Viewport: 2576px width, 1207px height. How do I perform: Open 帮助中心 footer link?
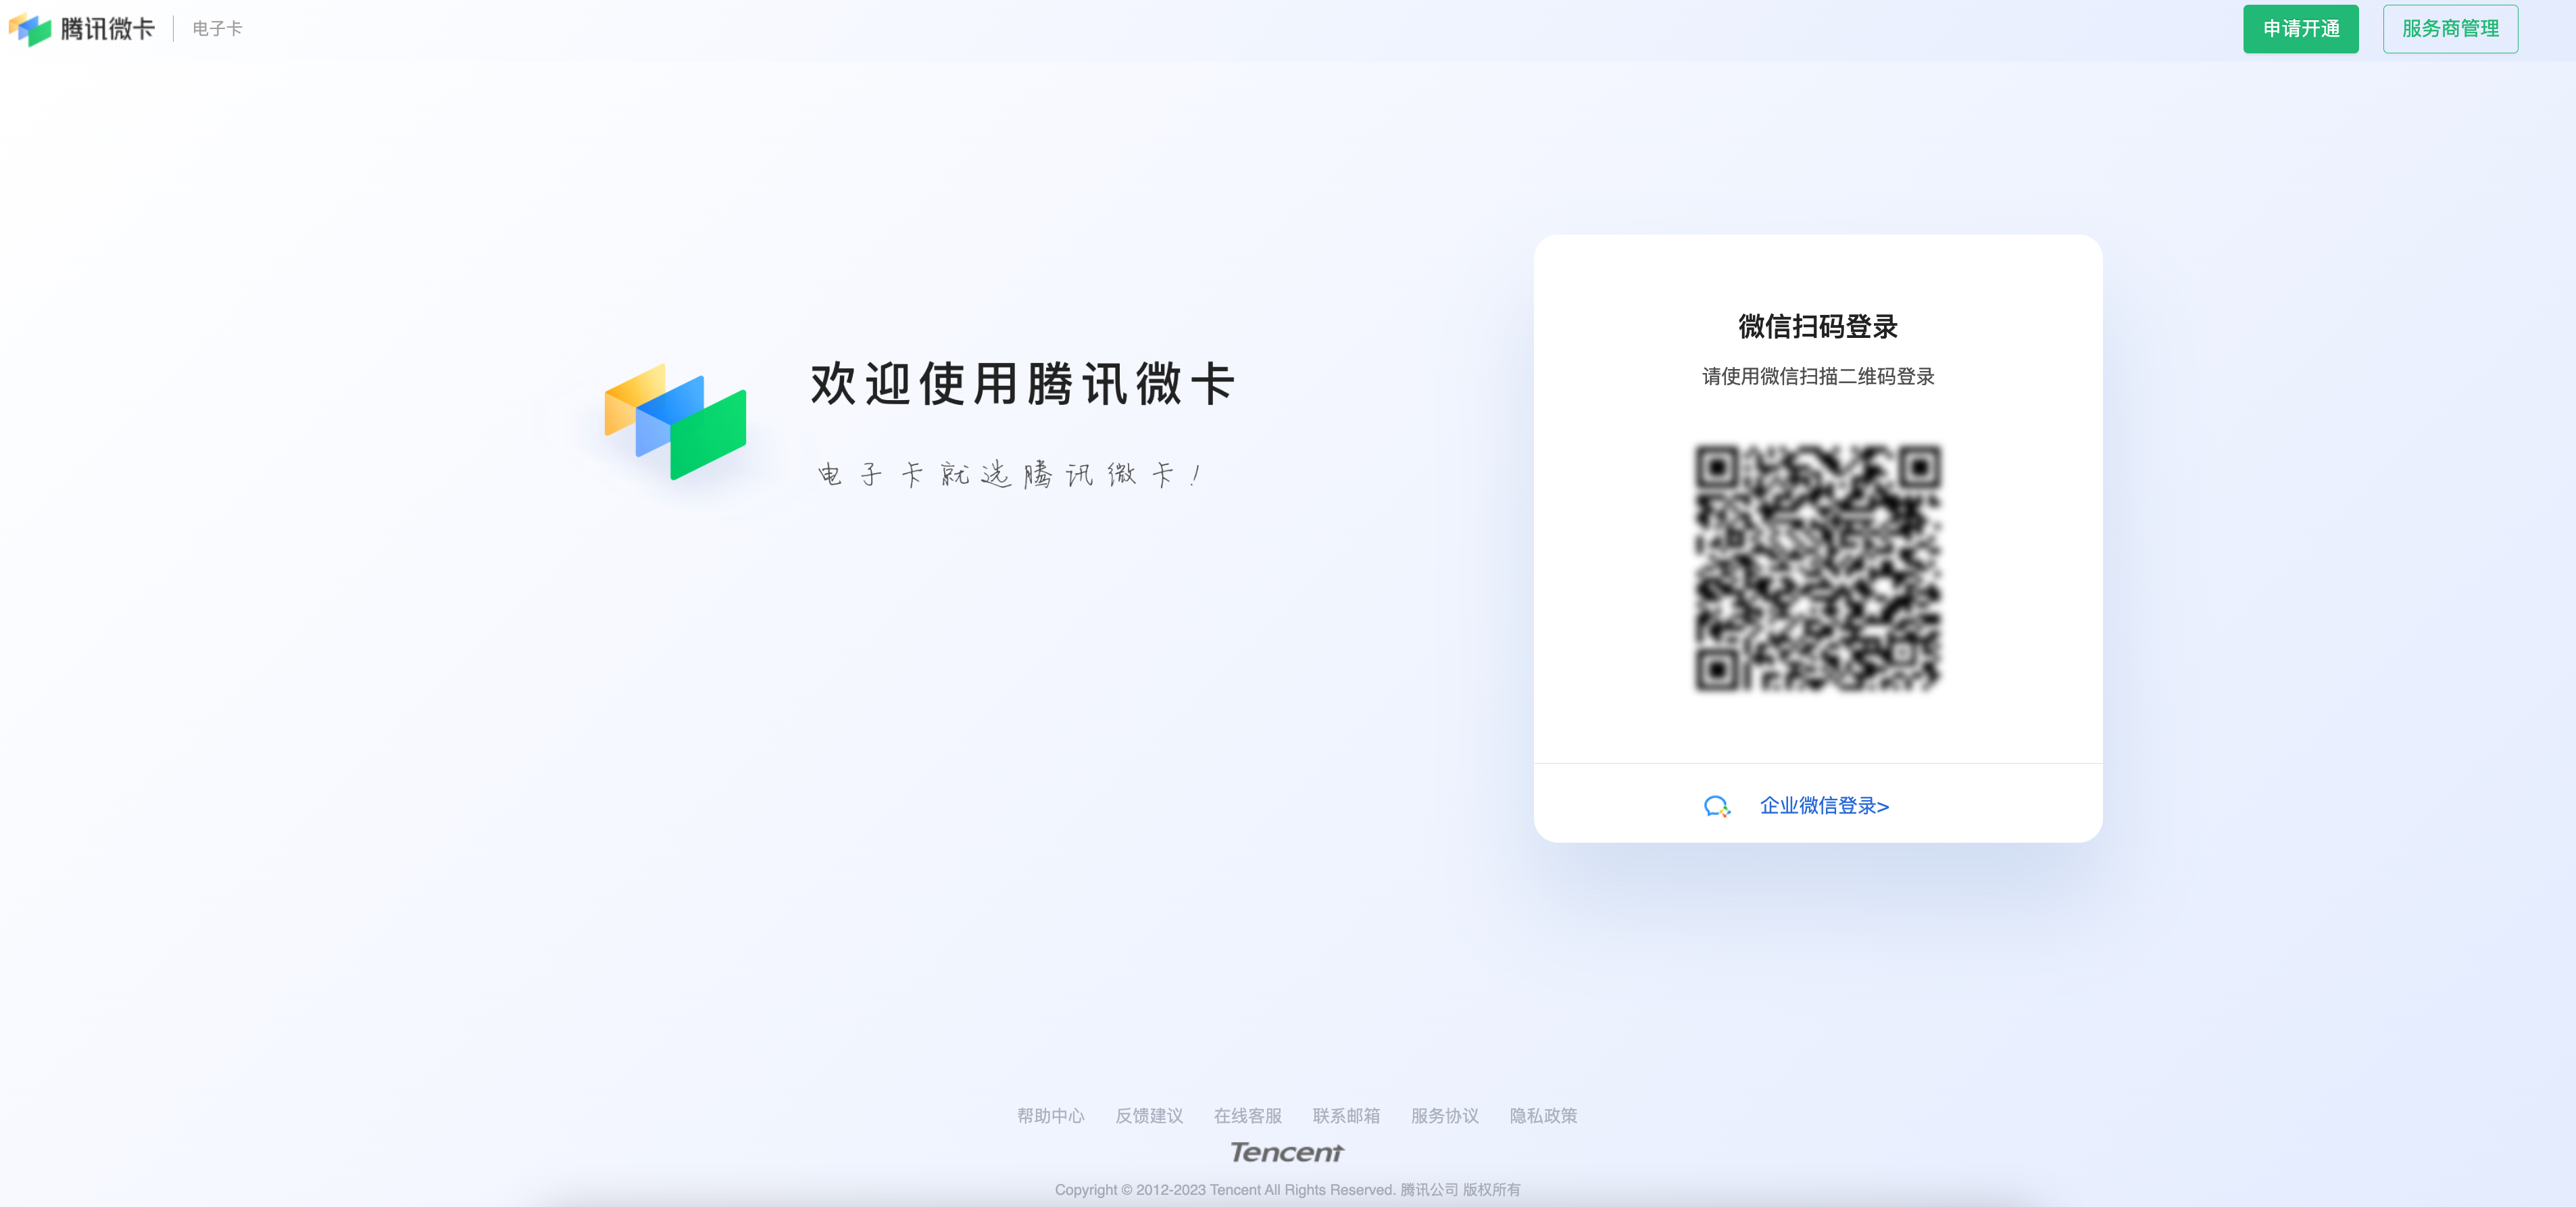[x=1050, y=1115]
